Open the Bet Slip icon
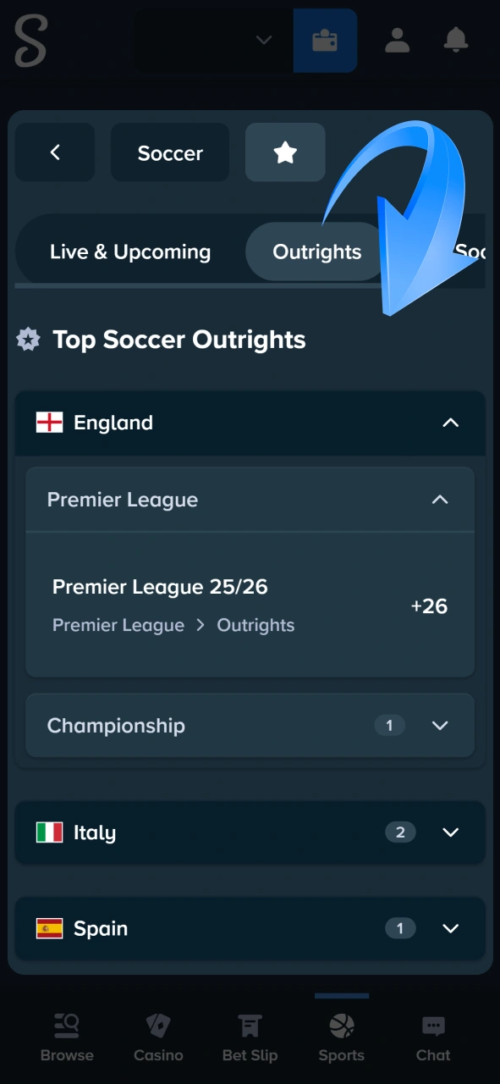Viewport: 500px width, 1084px height. 250,1033
